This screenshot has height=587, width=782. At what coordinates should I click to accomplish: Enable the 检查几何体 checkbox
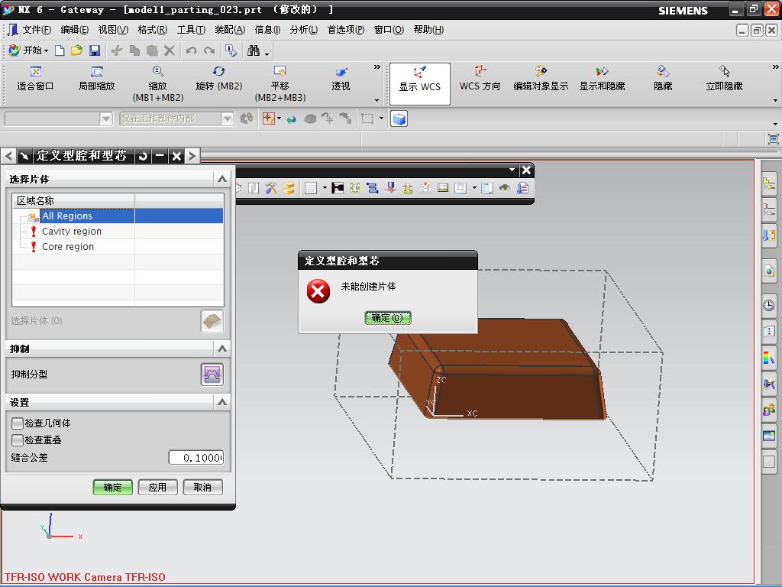pyautogui.click(x=18, y=423)
